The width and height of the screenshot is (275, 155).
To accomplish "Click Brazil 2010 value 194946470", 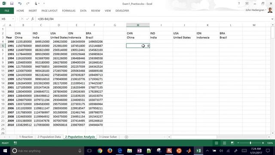I will [94, 125].
